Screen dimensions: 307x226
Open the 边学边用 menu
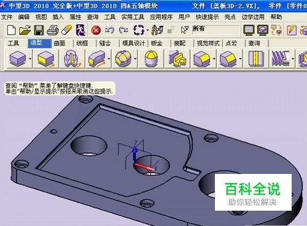pyautogui.click(x=253, y=17)
